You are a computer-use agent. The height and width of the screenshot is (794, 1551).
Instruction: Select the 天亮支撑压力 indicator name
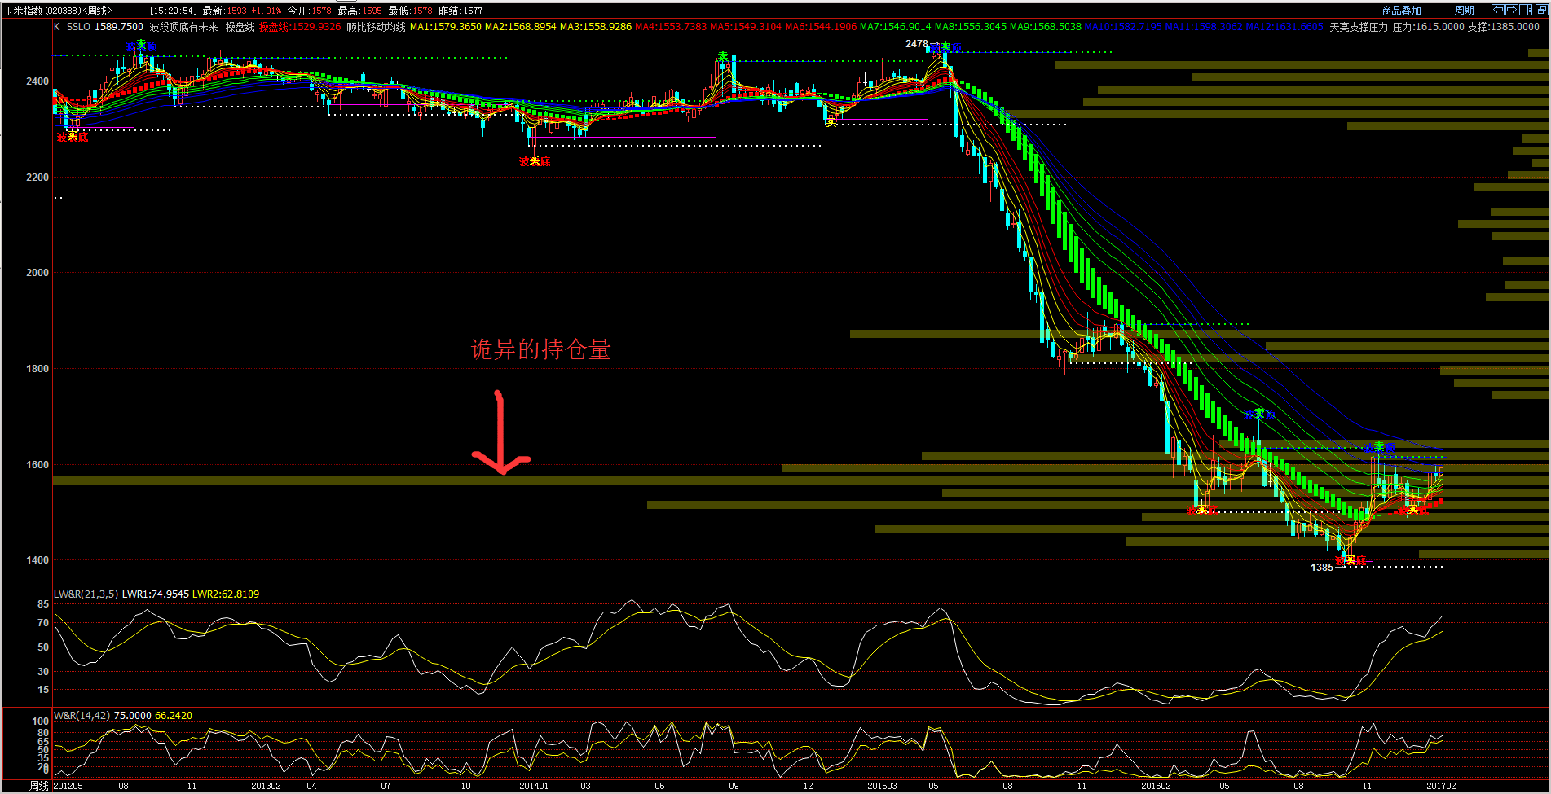[x=1358, y=27]
